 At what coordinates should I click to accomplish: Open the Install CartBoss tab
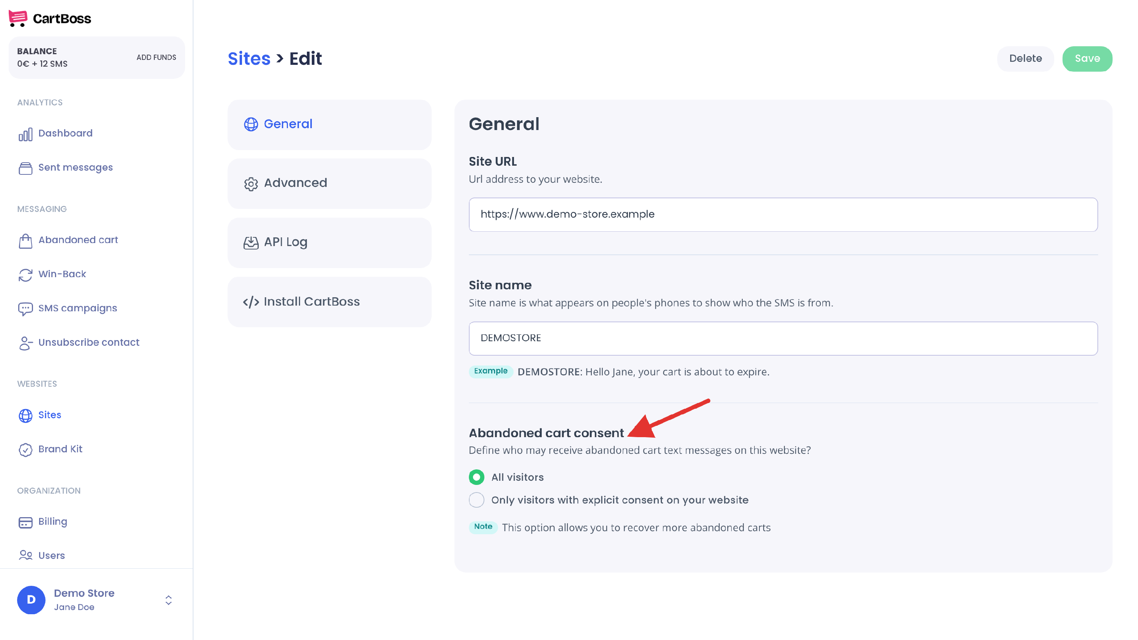tap(329, 302)
